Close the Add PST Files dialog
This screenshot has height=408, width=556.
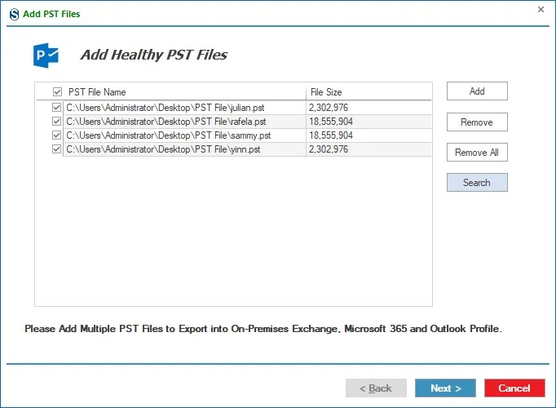pos(541,10)
